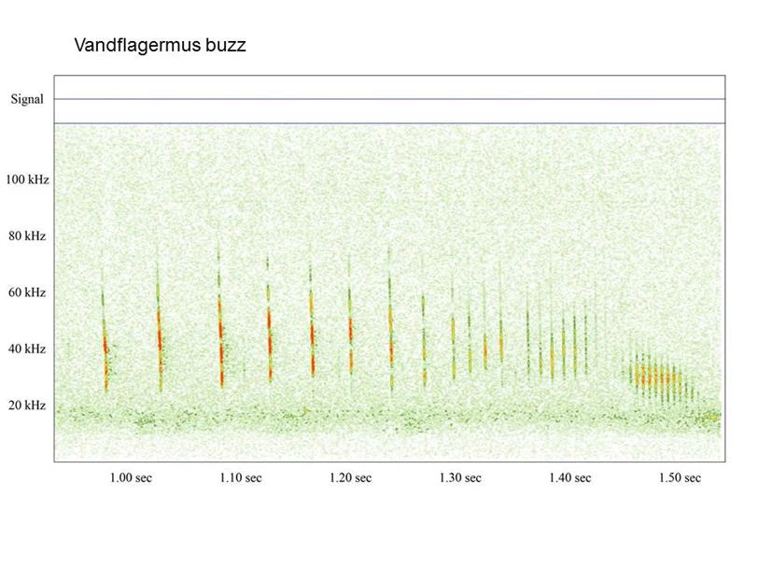Click the 40 kHz axis label
Viewport: 758px width, 569px height.
[27, 349]
